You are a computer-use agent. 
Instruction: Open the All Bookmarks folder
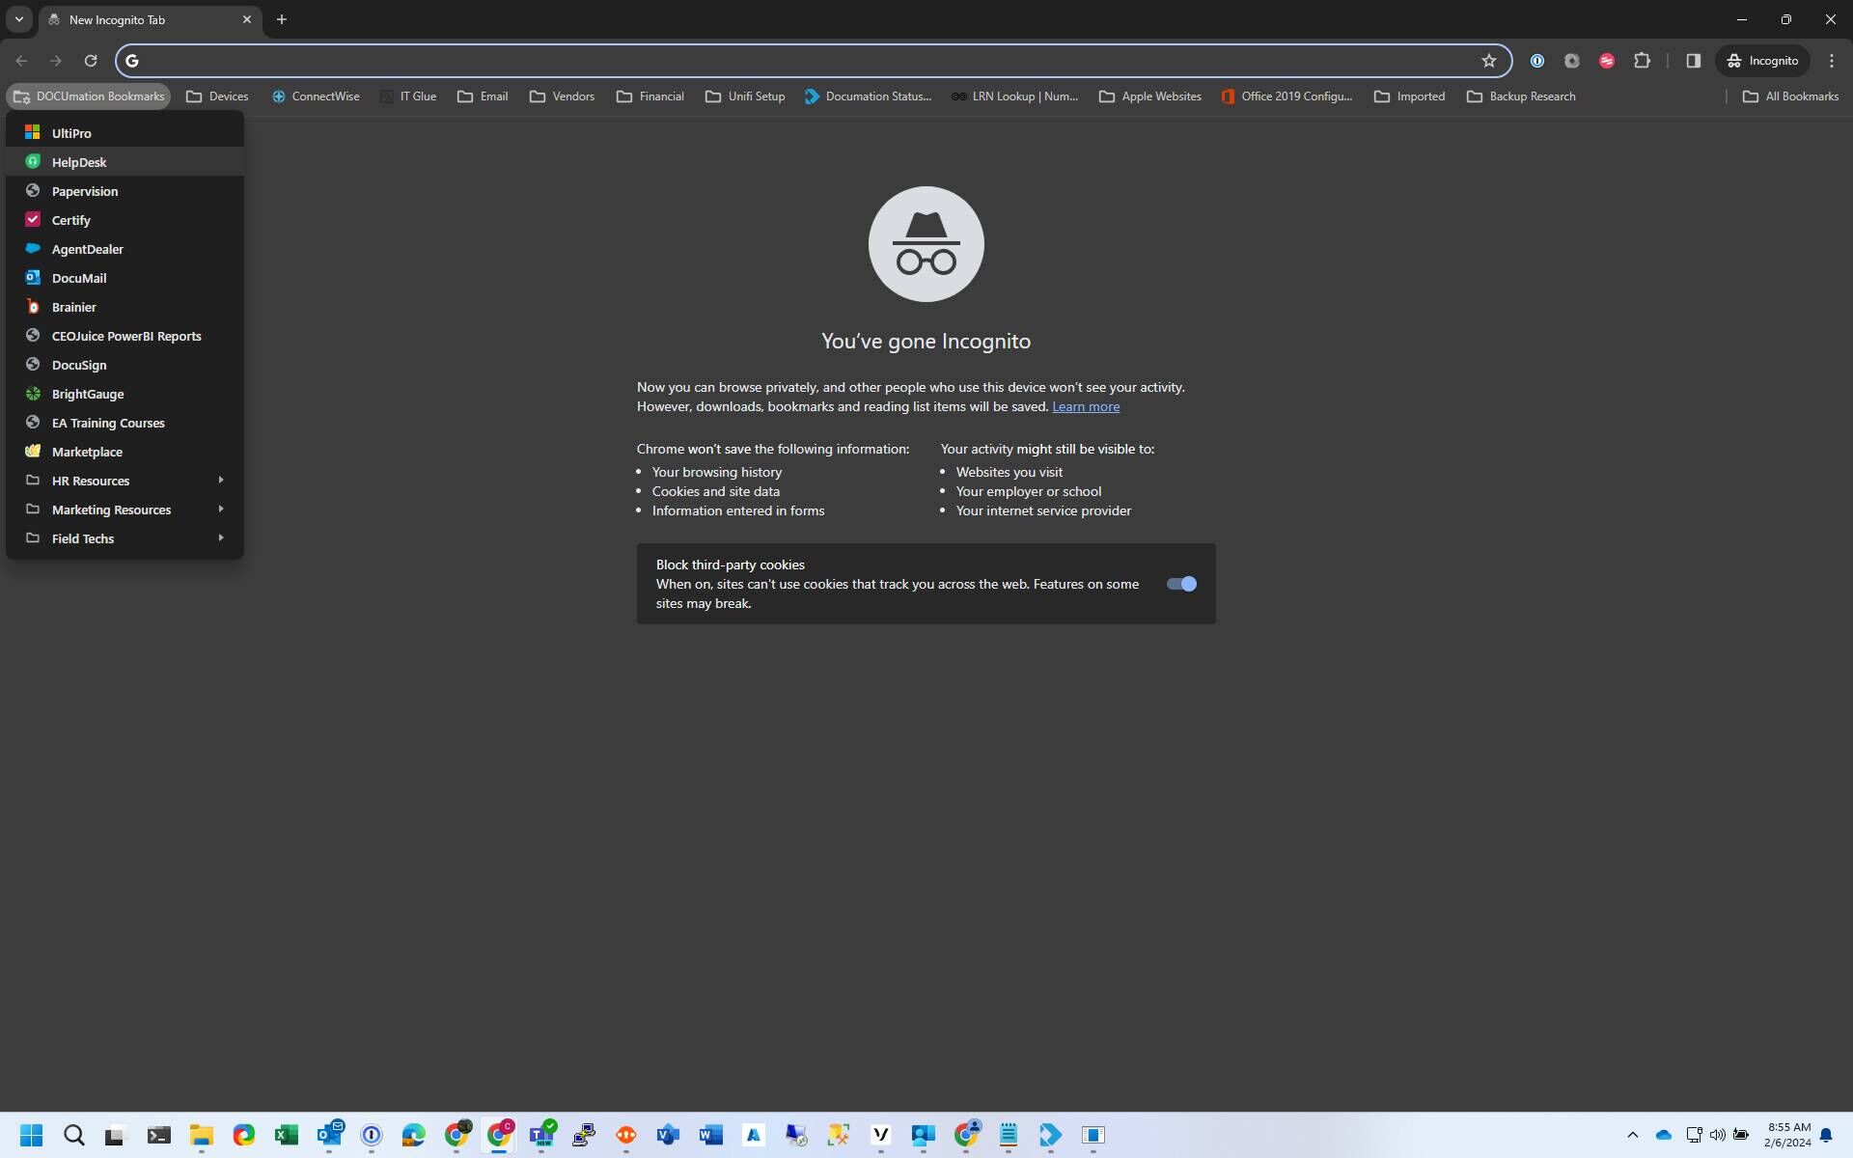pos(1790,96)
